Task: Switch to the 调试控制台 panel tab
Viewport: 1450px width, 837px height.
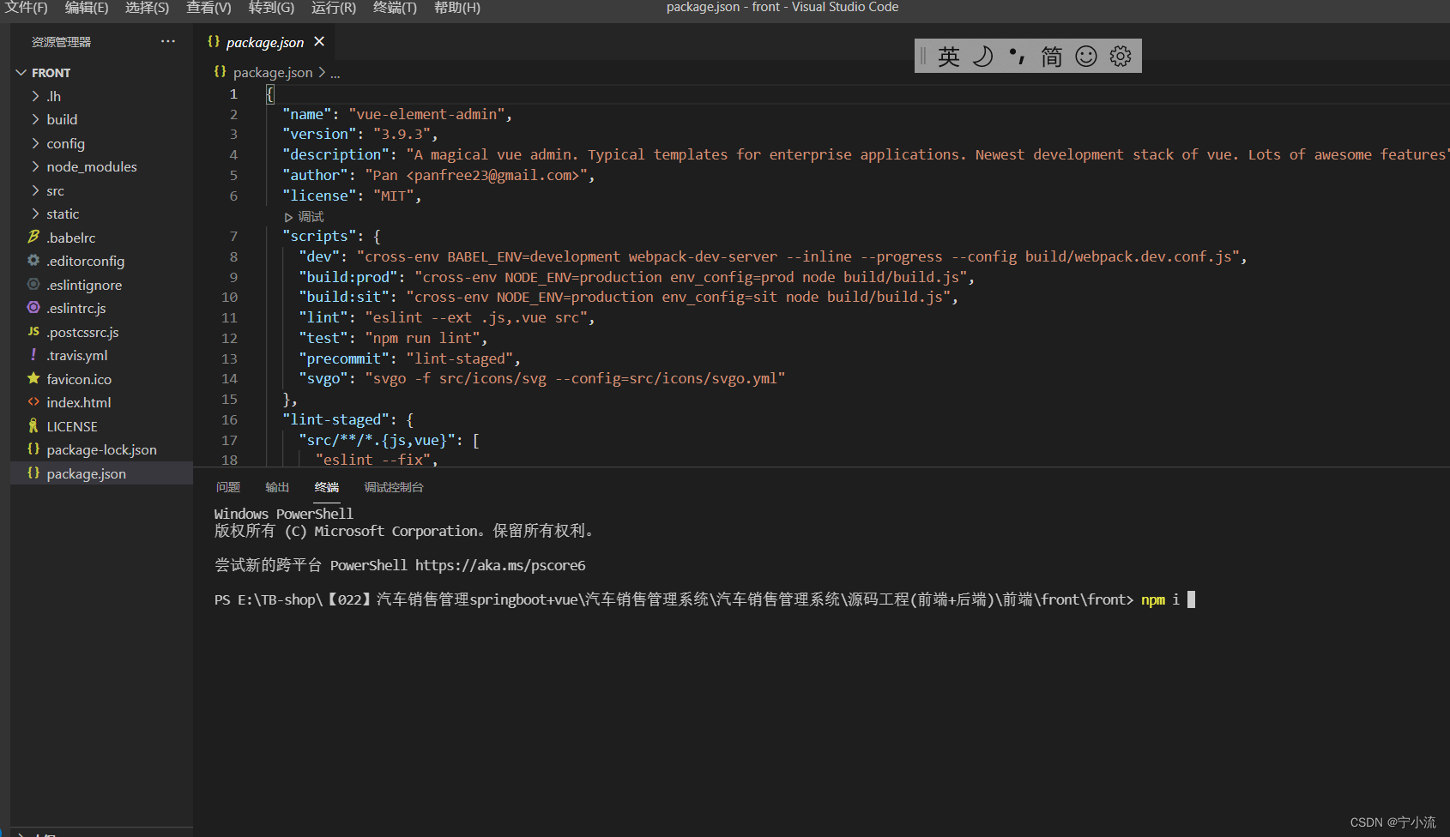Action: click(394, 487)
